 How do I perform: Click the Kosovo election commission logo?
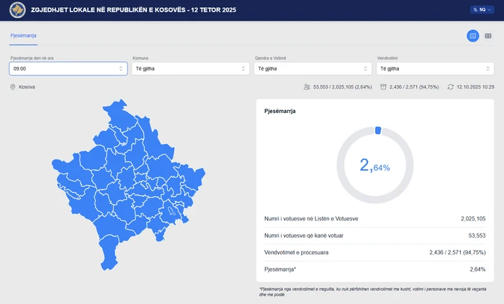tap(14, 10)
